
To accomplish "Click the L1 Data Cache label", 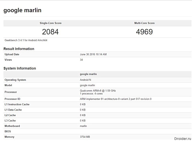I will 13,110.
